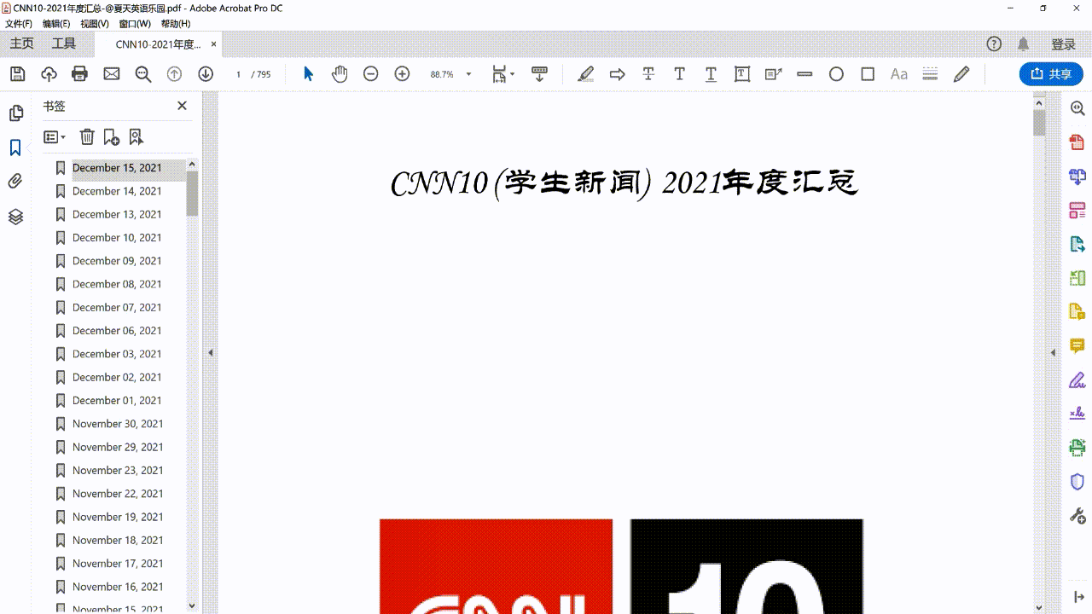Viewport: 1092px width, 614px height.
Task: Open the Protect shield tool in the right pane
Action: [x=1077, y=482]
